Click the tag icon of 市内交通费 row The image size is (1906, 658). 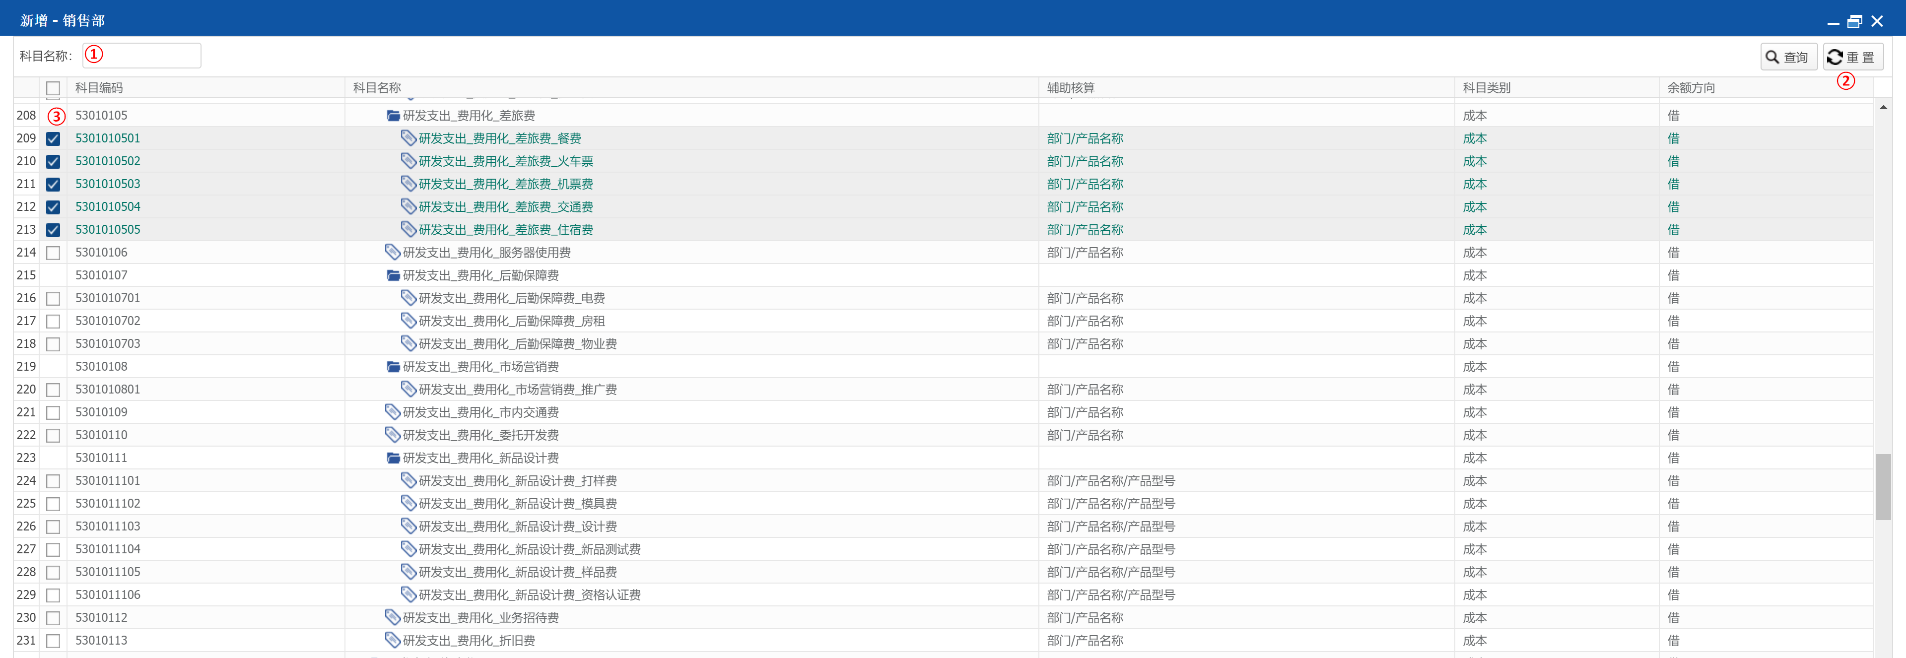(393, 412)
